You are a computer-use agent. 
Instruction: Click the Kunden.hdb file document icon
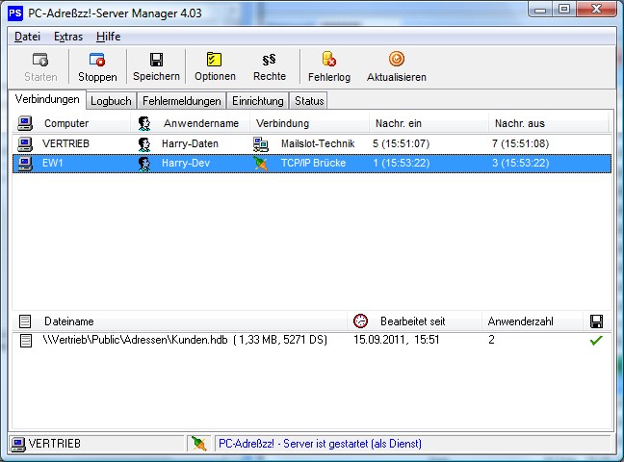click(26, 341)
